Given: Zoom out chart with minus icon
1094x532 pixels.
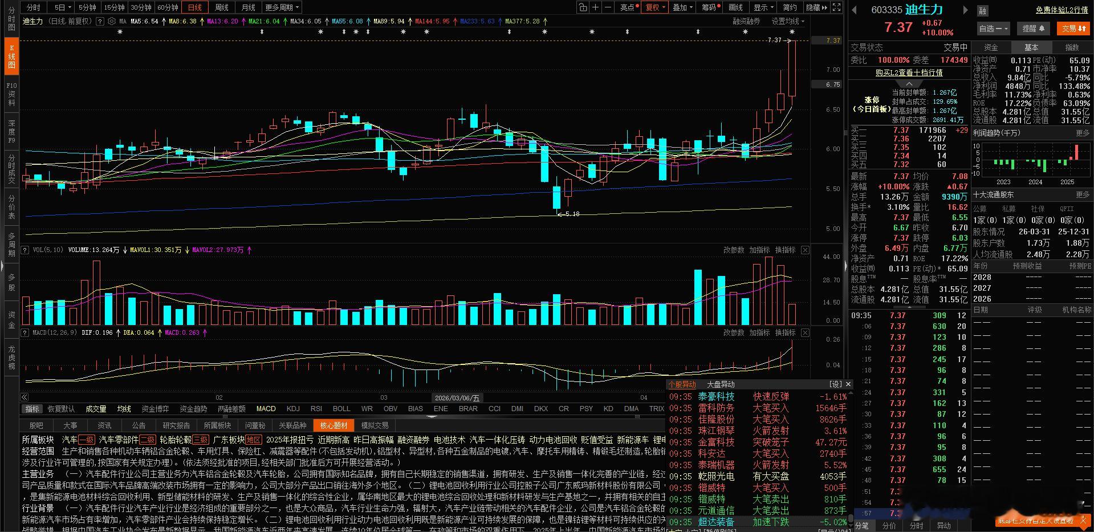Looking at the screenshot, I should tap(608, 7).
